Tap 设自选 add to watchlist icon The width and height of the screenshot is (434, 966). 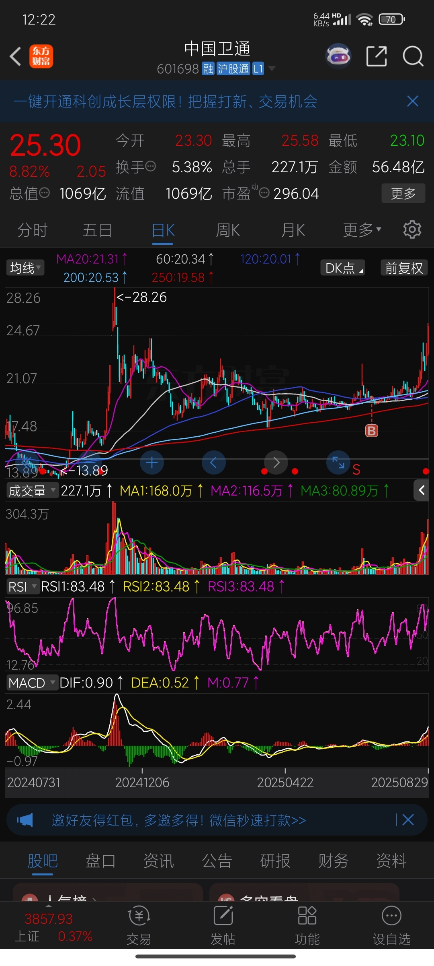[x=392, y=926]
